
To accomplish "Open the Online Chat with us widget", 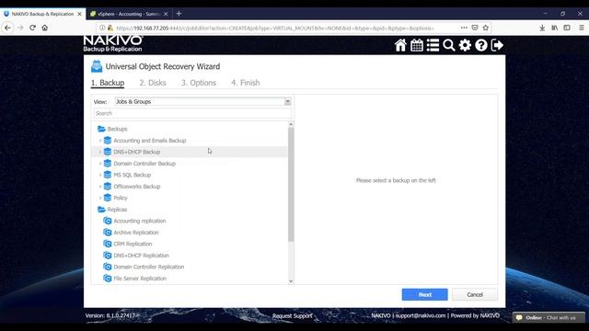I will pyautogui.click(x=549, y=317).
